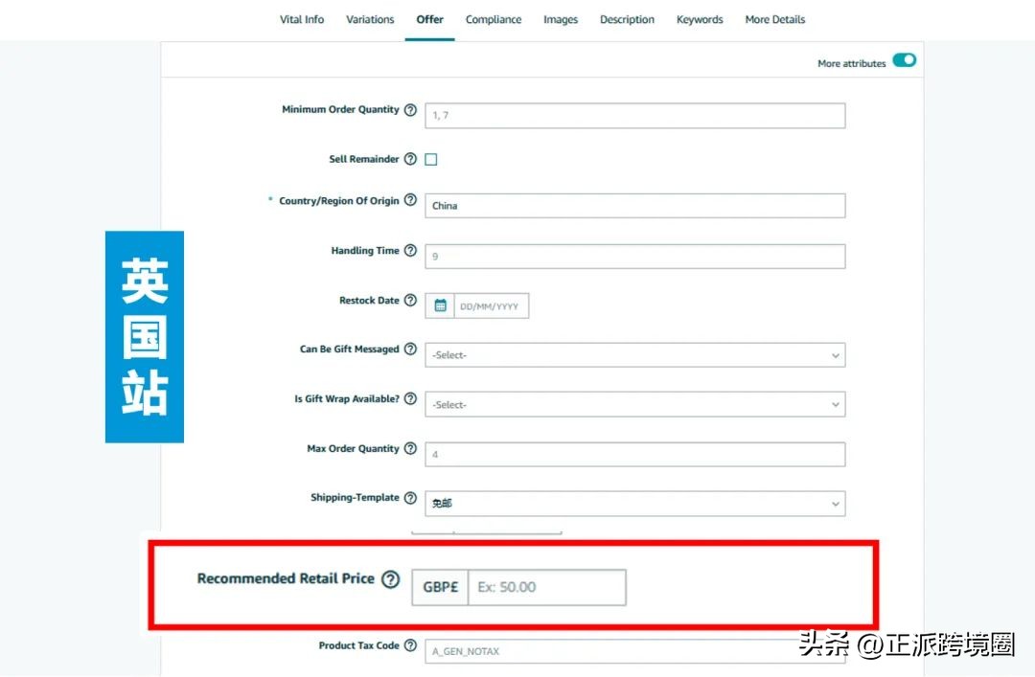Click the Product Tax Code help icon
This screenshot has width=1035, height=677.
click(x=411, y=645)
